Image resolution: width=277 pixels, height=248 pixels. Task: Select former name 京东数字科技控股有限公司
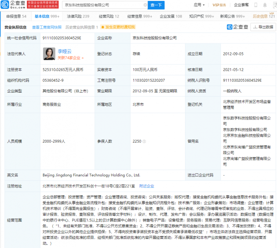click(245, 129)
